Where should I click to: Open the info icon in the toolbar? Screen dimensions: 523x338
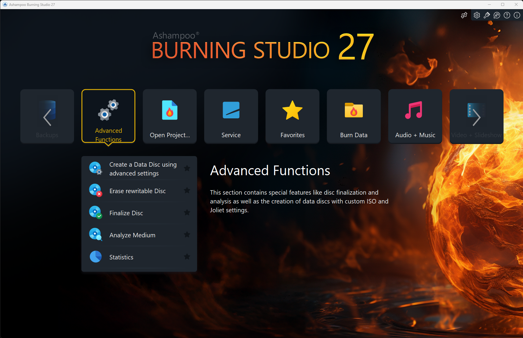pos(517,15)
